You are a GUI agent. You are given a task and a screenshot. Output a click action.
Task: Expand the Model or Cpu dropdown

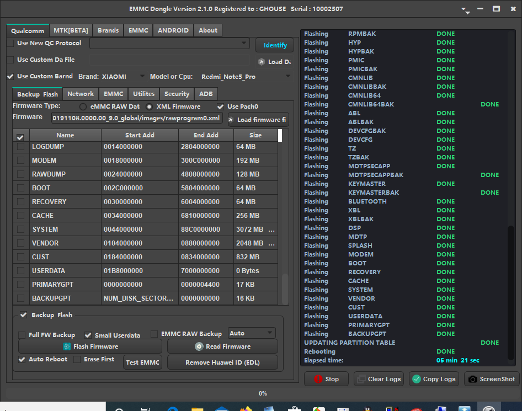coord(288,77)
